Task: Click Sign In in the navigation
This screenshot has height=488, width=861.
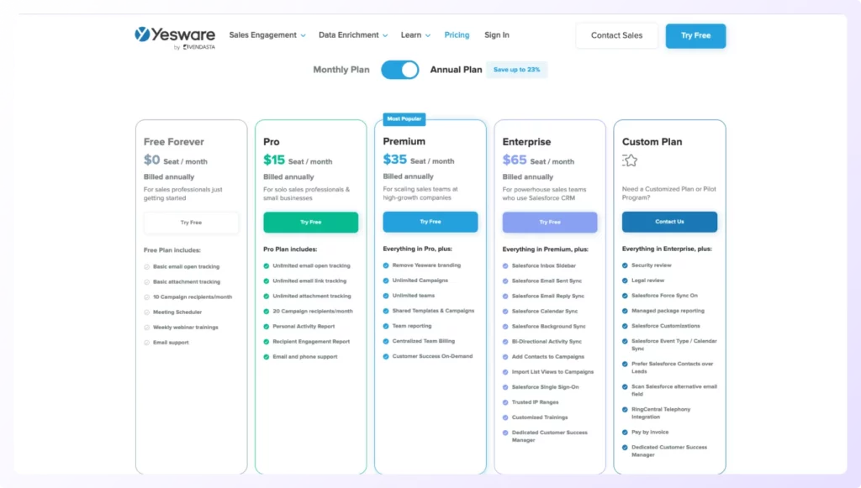Action: [x=496, y=35]
